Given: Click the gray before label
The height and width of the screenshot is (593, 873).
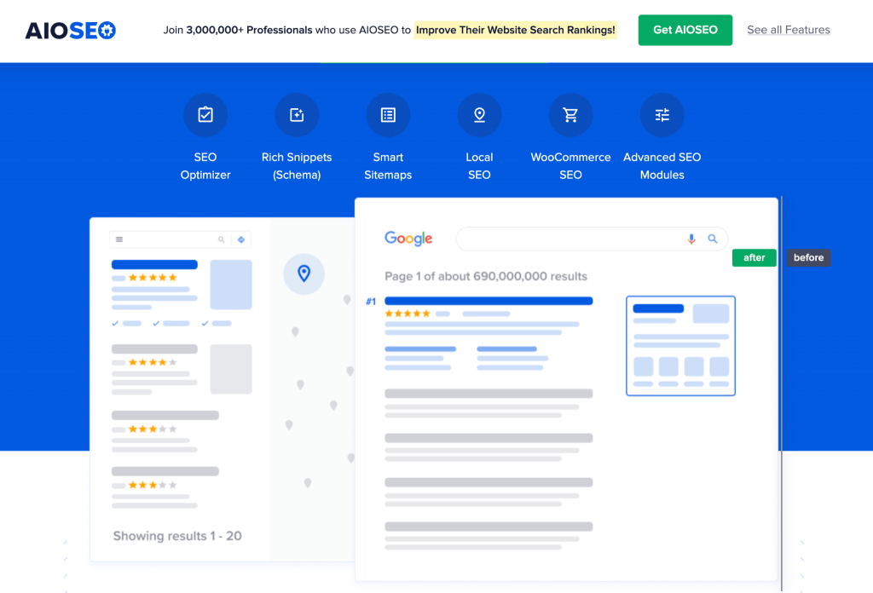Looking at the screenshot, I should tap(808, 257).
